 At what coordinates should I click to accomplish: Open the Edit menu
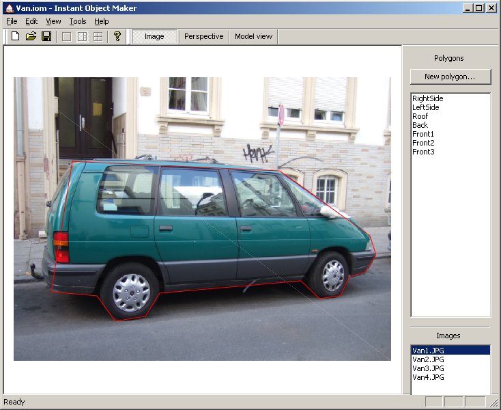(x=31, y=21)
